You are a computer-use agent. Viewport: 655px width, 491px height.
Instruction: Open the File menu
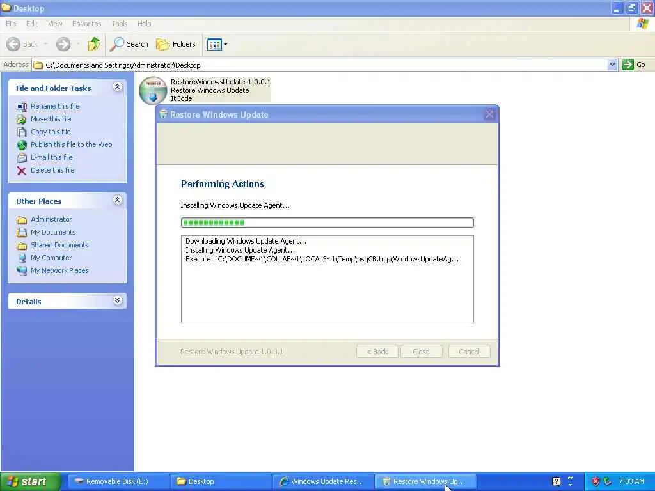pos(11,24)
